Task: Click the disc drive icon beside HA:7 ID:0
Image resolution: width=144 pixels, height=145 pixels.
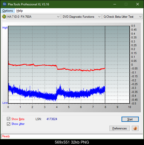Action: pyautogui.click(x=4, y=17)
